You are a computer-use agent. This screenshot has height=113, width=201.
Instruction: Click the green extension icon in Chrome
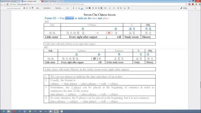(196, 4)
